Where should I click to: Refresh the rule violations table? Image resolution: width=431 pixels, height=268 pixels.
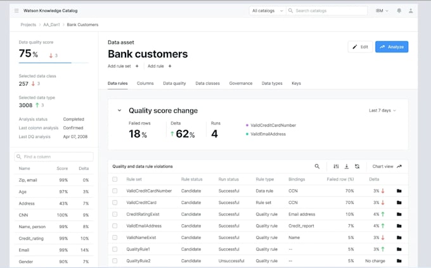(x=357, y=166)
